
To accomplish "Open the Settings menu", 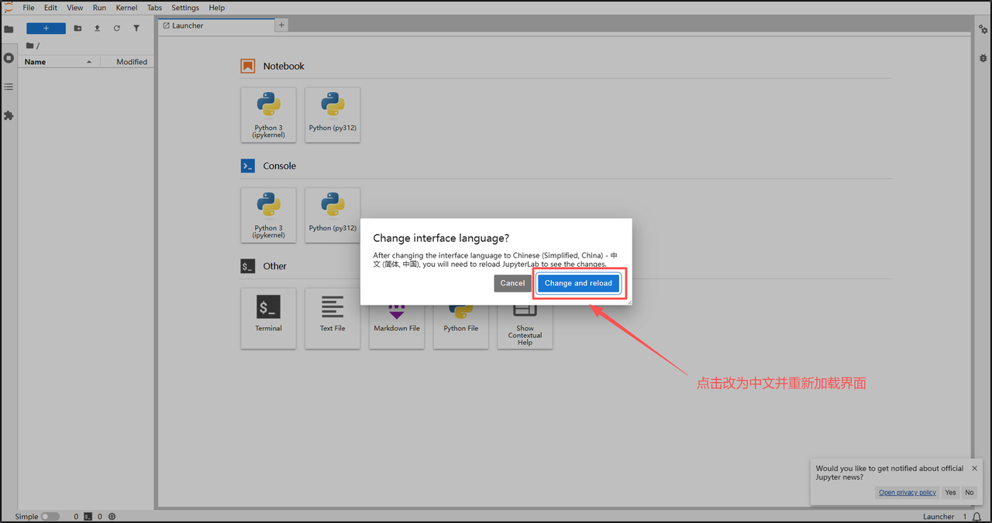I will tap(185, 8).
